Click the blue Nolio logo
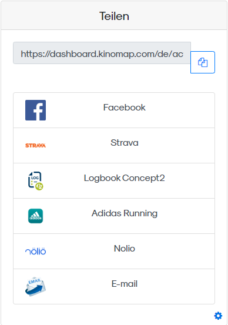This screenshot has width=228, height=325. [x=35, y=251]
